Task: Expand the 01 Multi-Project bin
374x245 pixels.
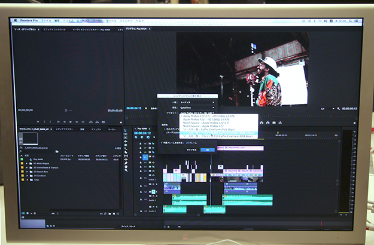Action: 27,164
